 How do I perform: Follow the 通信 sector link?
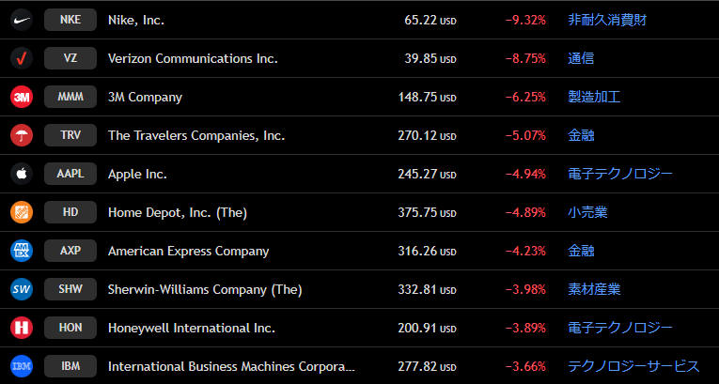581,58
